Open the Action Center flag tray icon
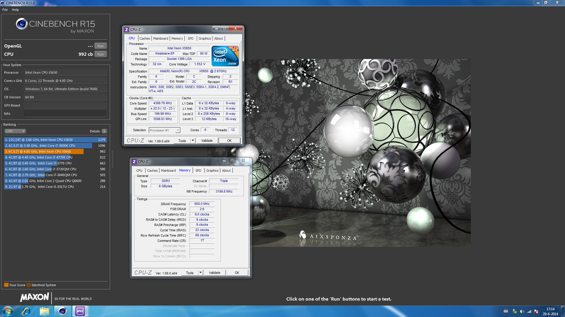The width and height of the screenshot is (565, 317). pyautogui.click(x=536, y=311)
